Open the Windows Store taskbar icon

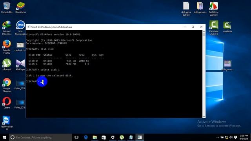point(104,137)
